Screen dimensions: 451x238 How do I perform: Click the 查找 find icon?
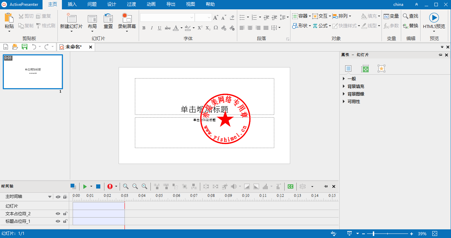(406, 16)
